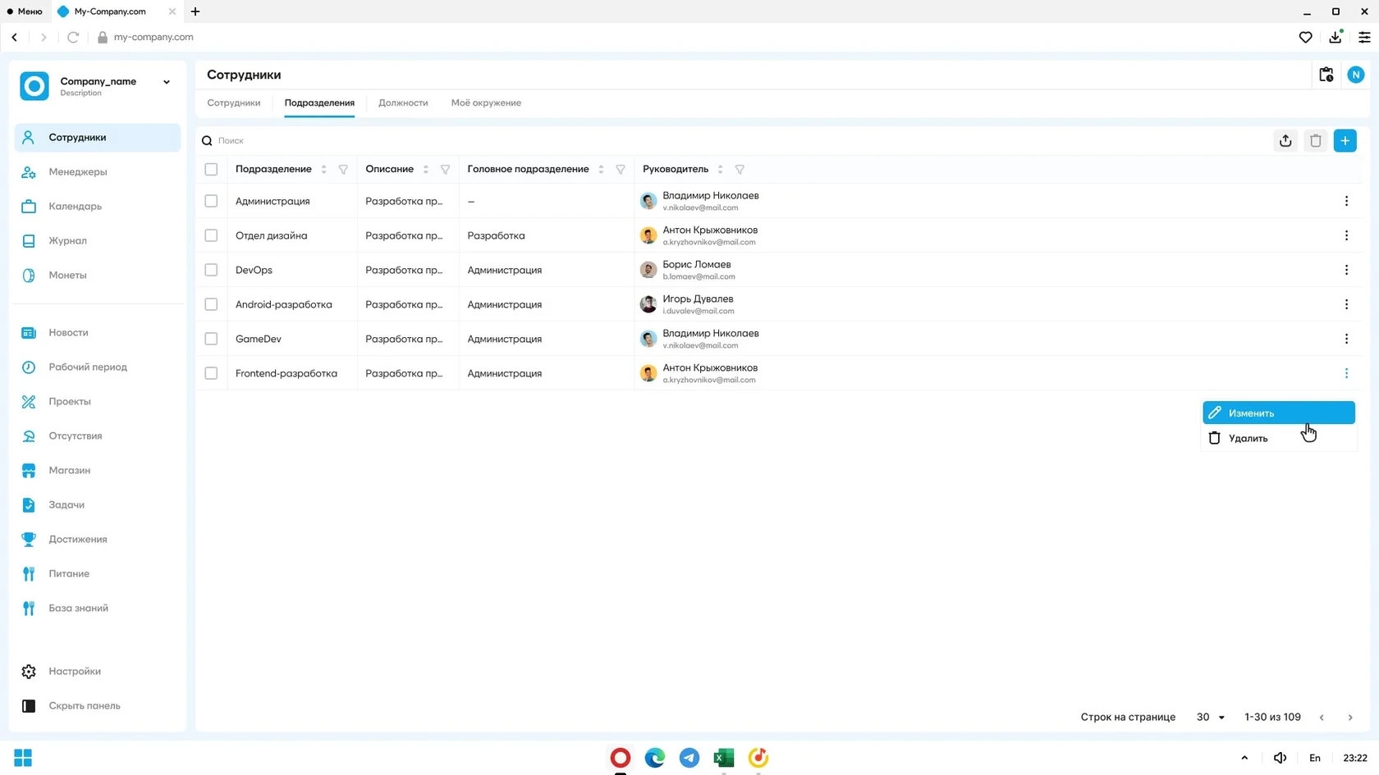Viewport: 1379px width, 775px height.
Task: Expand the Company_name dropdown
Action: tap(167, 82)
